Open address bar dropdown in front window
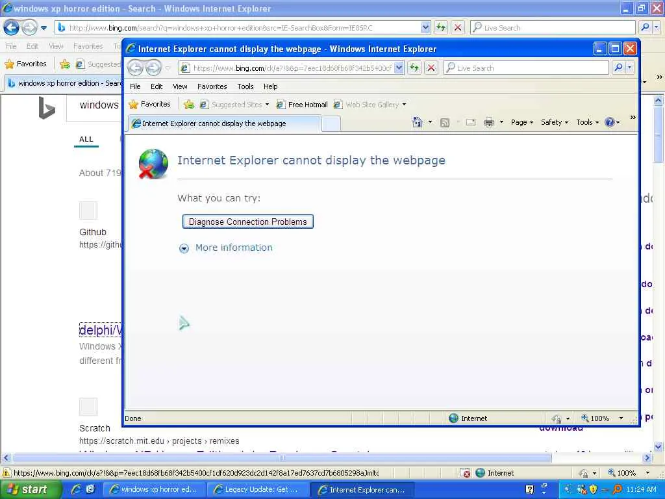Viewport: 665px width, 499px height. 399,68
